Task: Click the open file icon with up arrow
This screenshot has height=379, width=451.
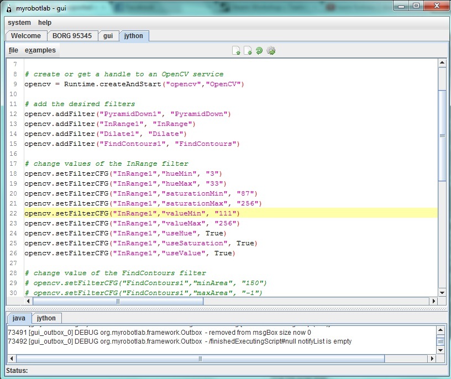Action: pyautogui.click(x=236, y=51)
